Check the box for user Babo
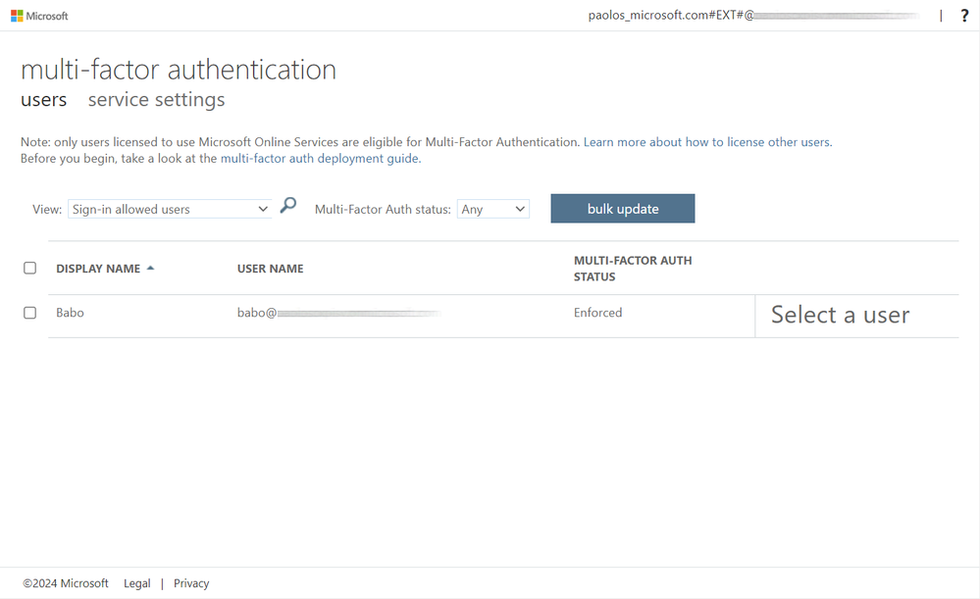980x599 pixels. point(30,313)
